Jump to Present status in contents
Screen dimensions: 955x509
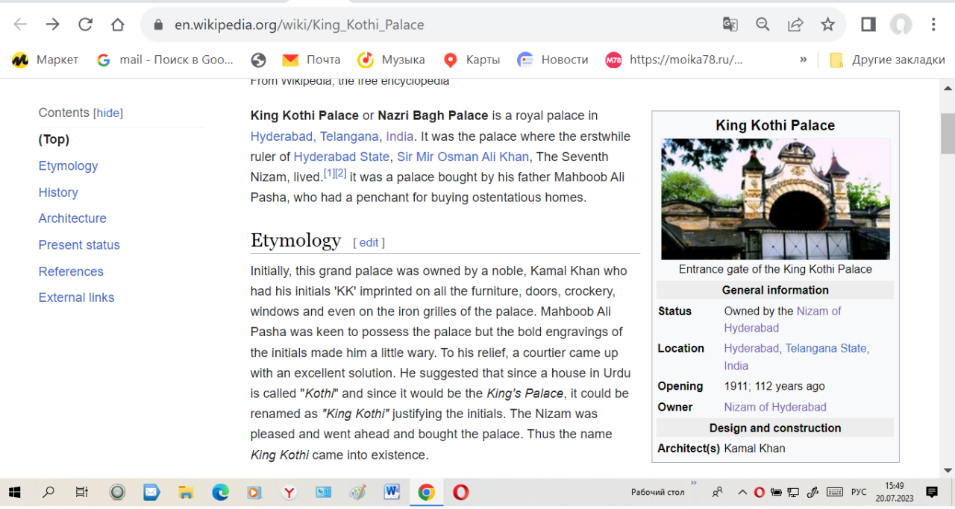pos(79,244)
